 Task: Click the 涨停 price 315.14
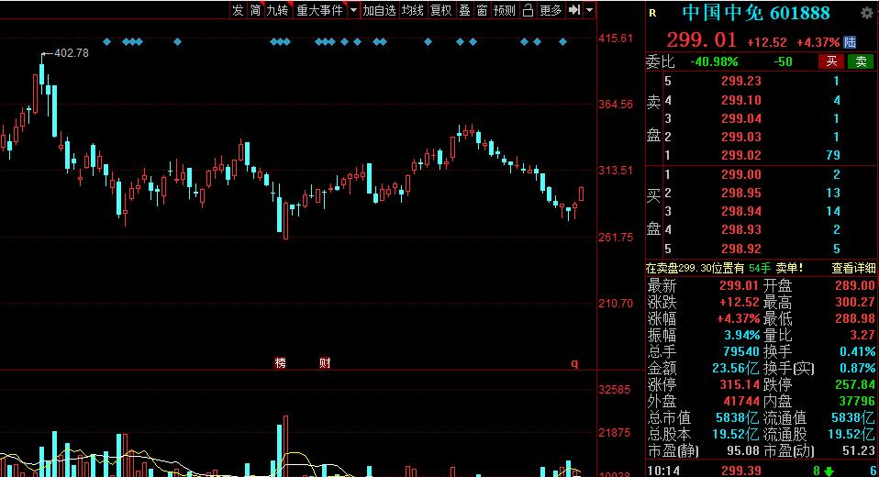pos(740,384)
